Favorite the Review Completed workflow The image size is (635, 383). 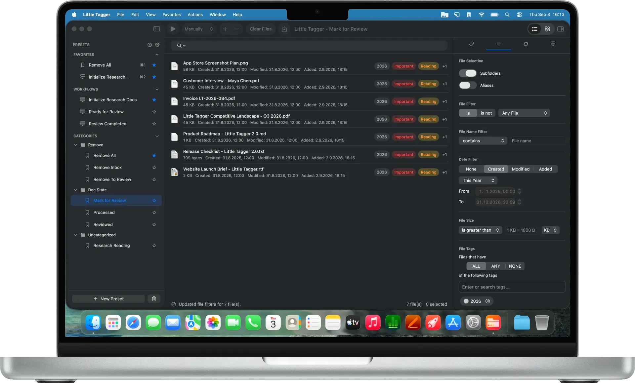[x=154, y=124]
